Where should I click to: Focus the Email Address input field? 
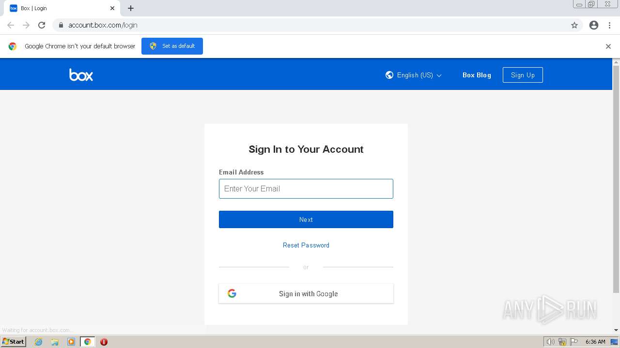306,188
